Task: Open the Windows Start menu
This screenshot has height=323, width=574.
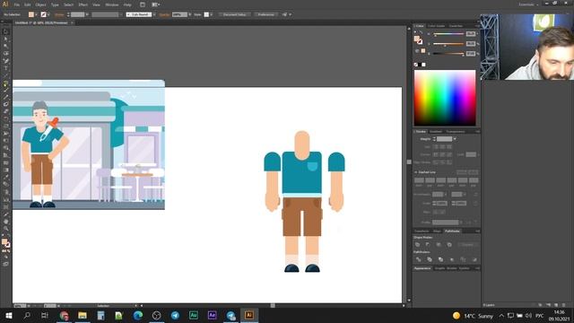Action: click(x=8, y=315)
